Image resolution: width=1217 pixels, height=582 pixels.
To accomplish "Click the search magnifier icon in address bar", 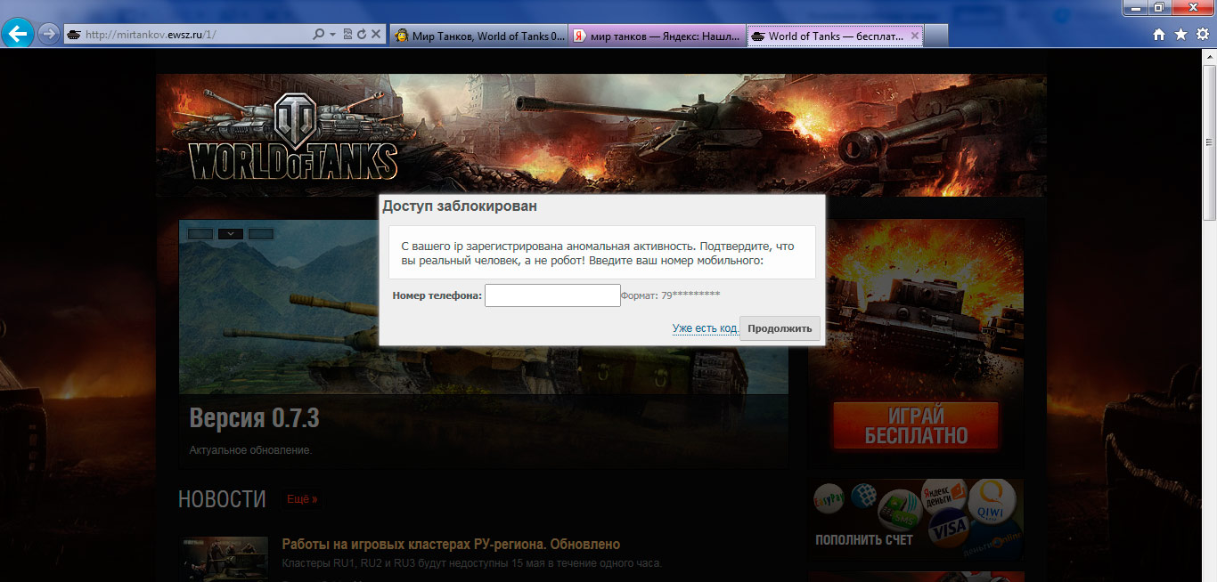I will [x=318, y=35].
